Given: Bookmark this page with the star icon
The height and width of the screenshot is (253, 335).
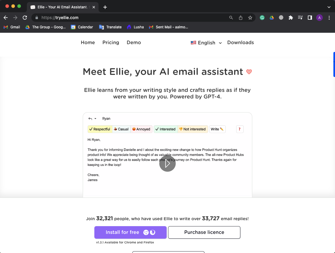Looking at the screenshot, I should (x=250, y=18).
